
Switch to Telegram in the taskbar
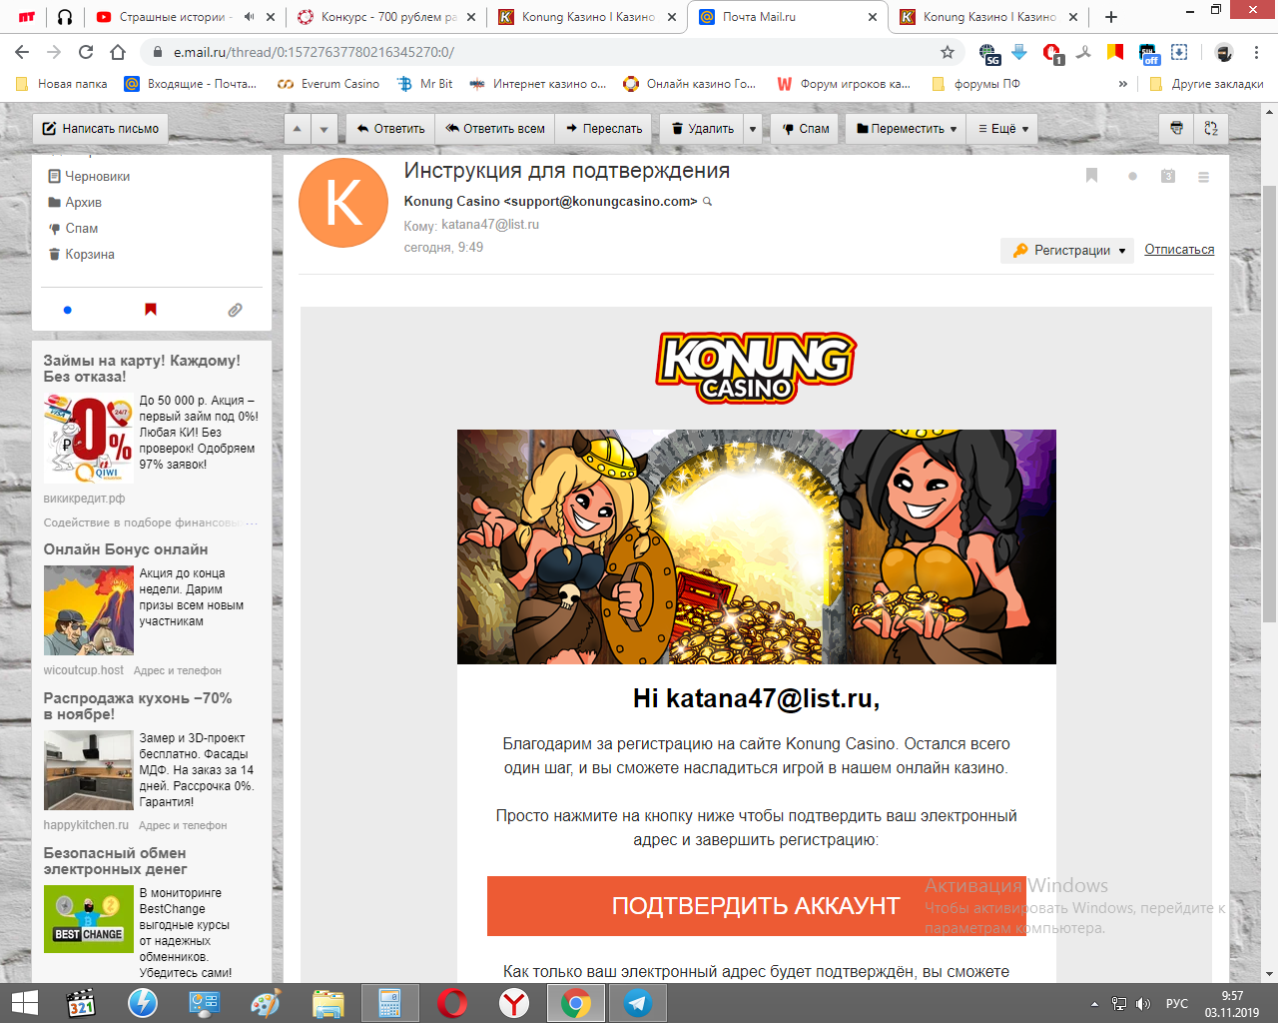point(638,1003)
